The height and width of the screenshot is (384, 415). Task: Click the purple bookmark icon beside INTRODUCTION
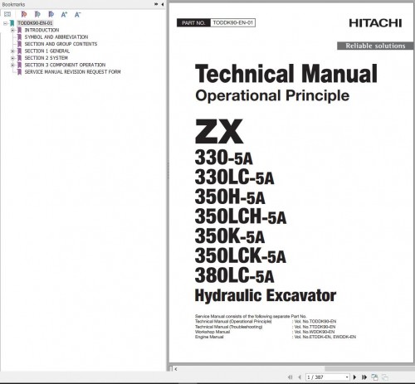[19, 30]
